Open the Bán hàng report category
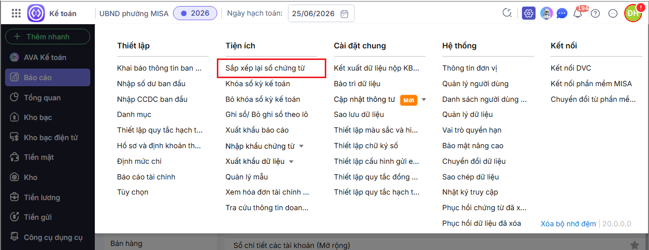This screenshot has height=250, width=649. [x=126, y=243]
